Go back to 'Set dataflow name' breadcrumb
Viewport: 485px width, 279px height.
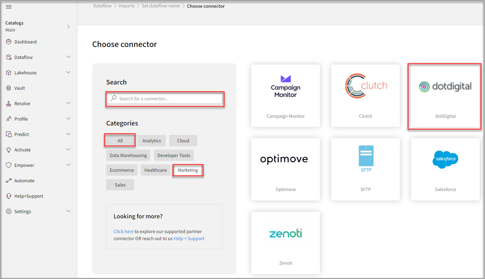[161, 6]
